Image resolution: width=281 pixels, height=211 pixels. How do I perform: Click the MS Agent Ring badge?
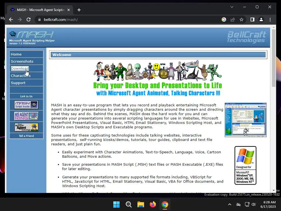(x=26, y=116)
